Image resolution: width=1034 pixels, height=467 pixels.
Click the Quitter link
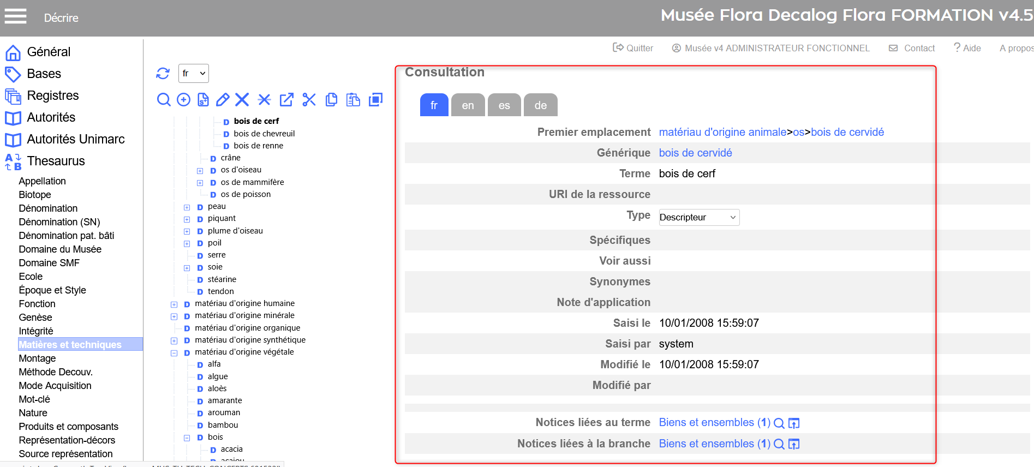(633, 48)
